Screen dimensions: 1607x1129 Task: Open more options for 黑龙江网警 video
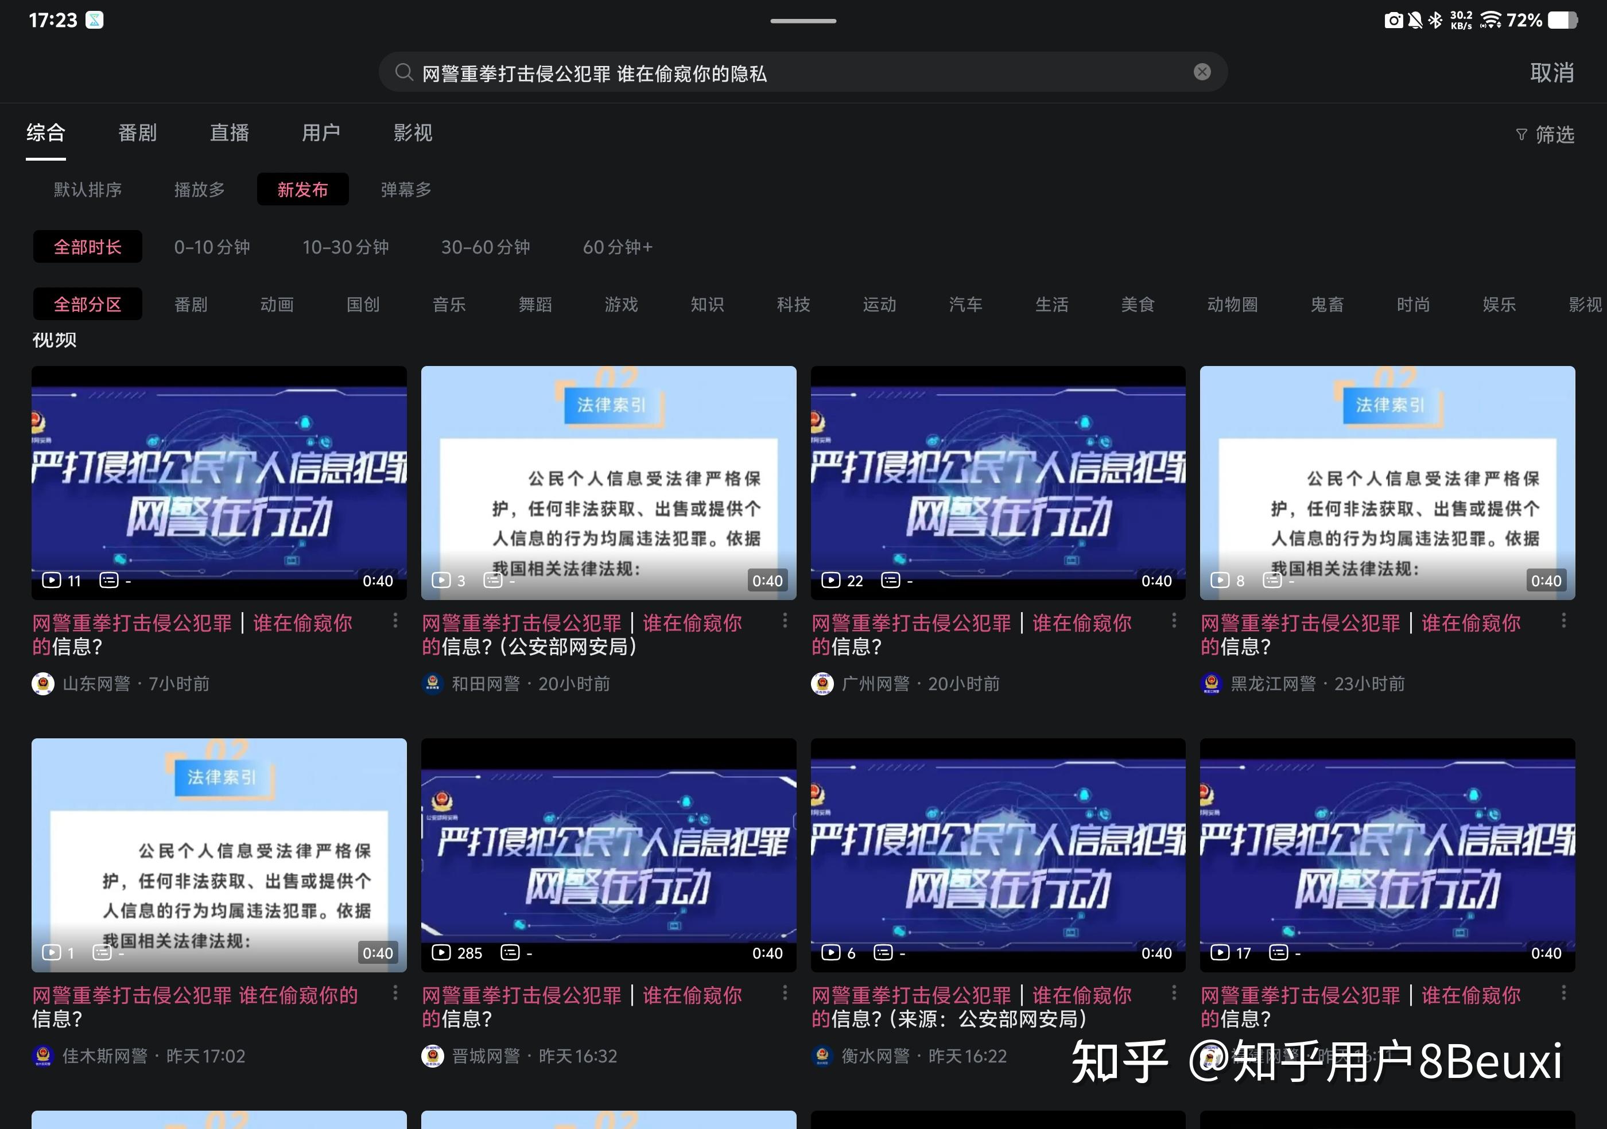[1563, 621]
